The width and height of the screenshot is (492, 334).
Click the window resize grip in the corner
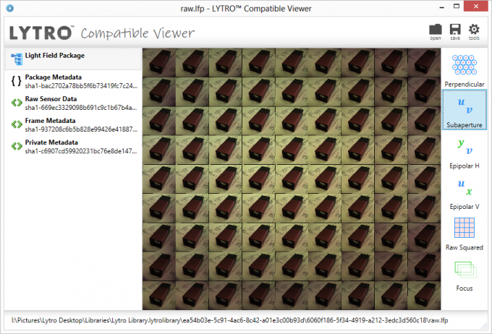[x=484, y=326]
